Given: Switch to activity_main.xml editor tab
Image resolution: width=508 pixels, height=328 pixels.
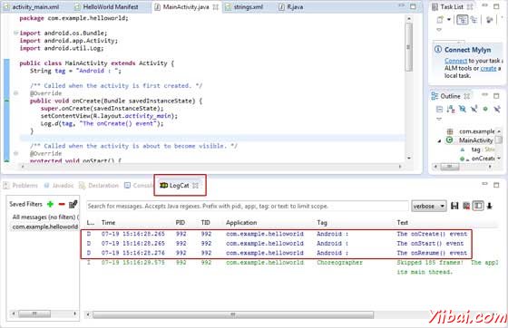Looking at the screenshot, I should (x=32, y=6).
